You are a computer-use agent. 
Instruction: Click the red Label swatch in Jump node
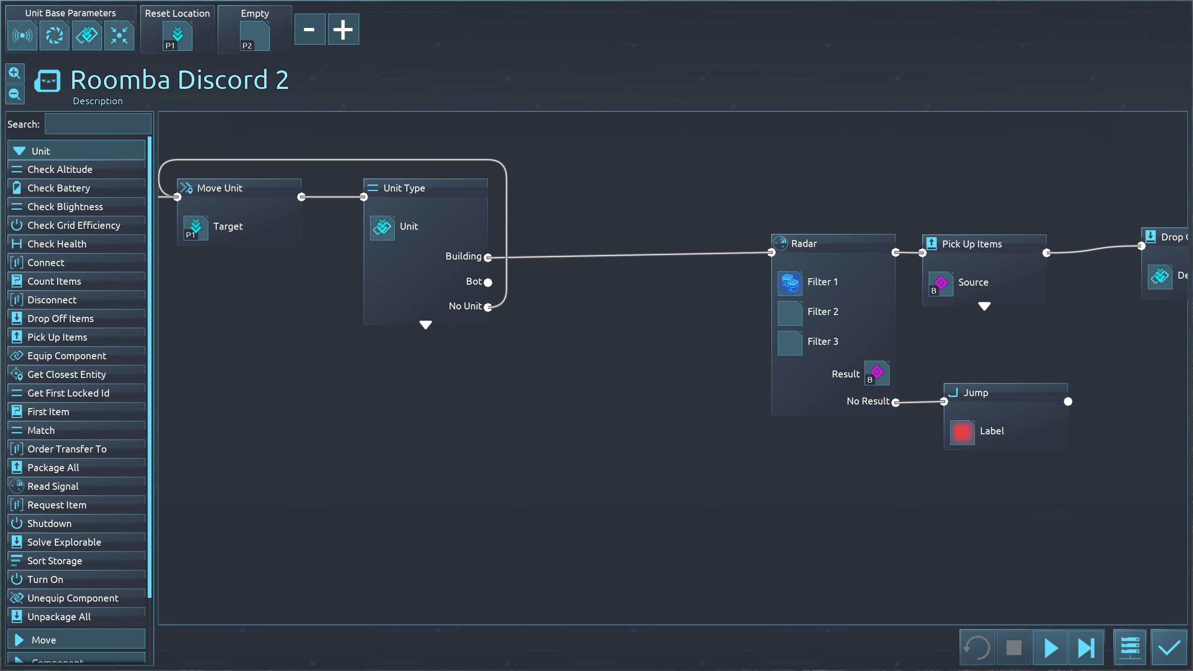[x=962, y=432]
